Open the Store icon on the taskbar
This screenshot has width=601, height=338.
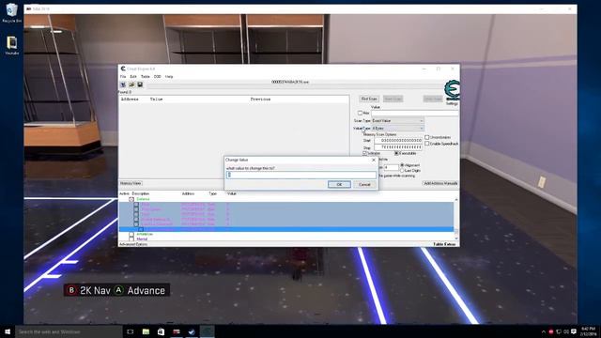(x=161, y=331)
